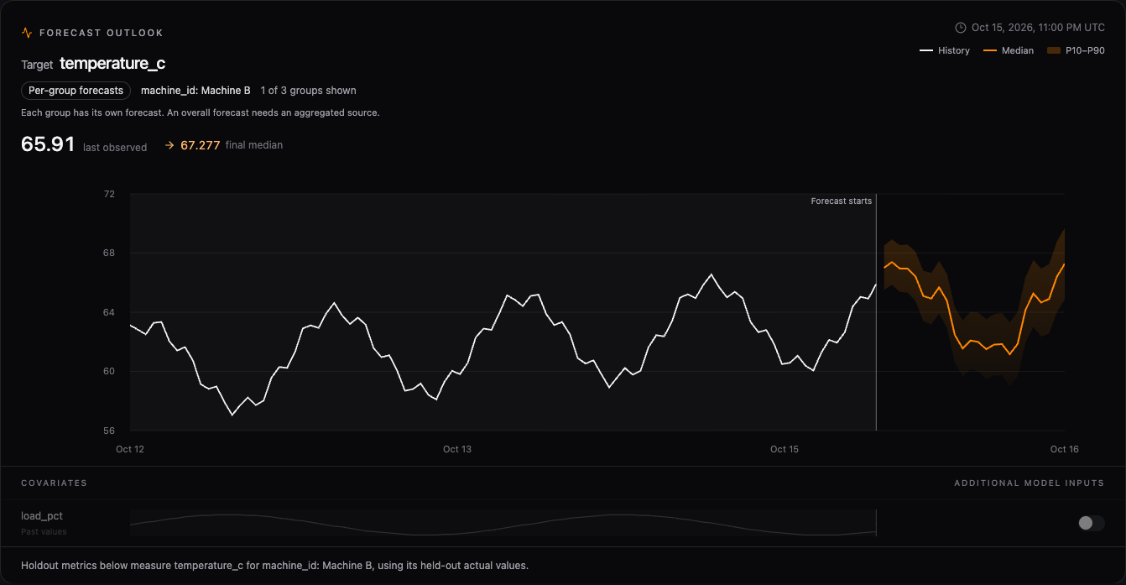Viewport: 1126px width, 585px height.
Task: Click the Per-group forecasts pill
Action: click(76, 91)
